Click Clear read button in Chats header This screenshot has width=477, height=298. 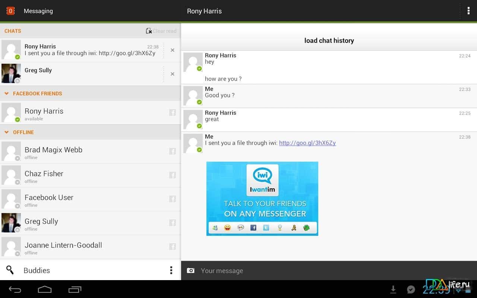click(x=161, y=31)
